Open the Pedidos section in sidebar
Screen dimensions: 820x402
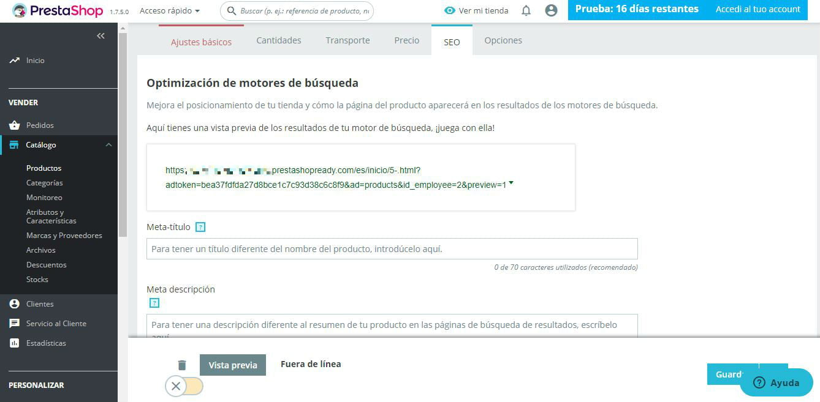point(39,124)
